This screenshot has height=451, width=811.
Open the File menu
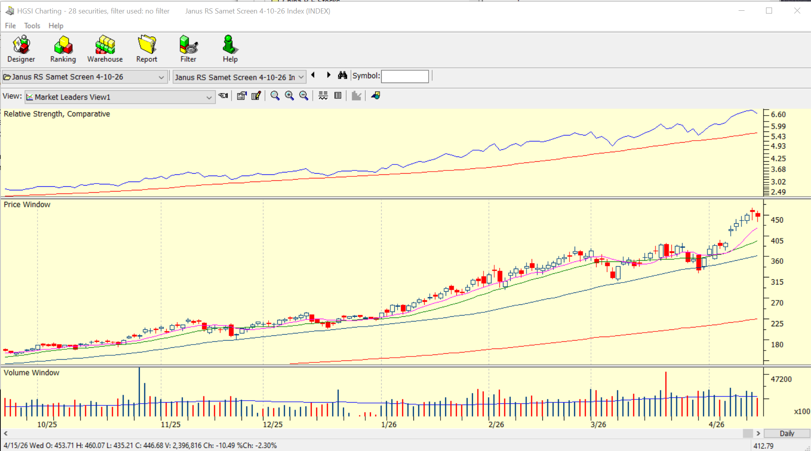10,26
